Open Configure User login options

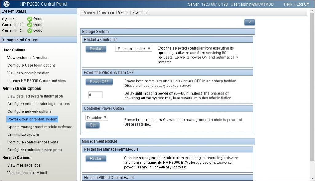click(32, 65)
